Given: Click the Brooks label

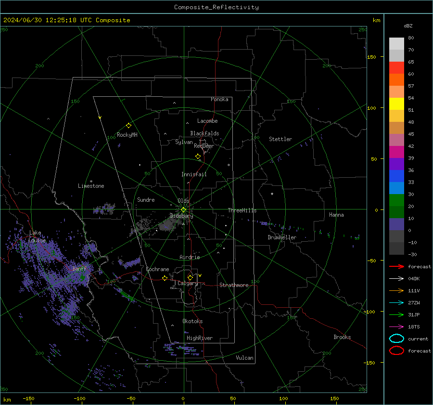Looking at the screenshot, I should [x=342, y=337].
